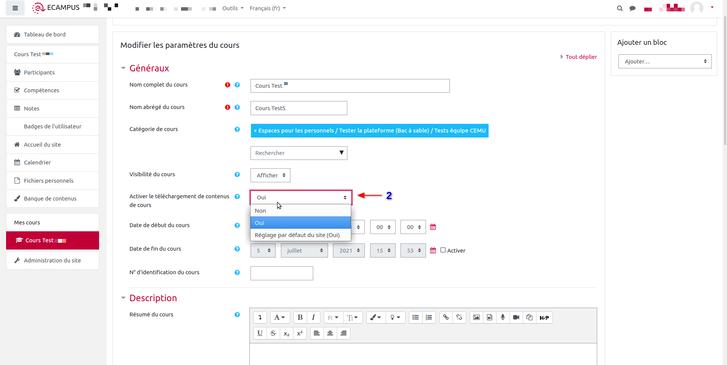The image size is (727, 365).
Task: Click the microphone record audio icon
Action: [503, 318]
